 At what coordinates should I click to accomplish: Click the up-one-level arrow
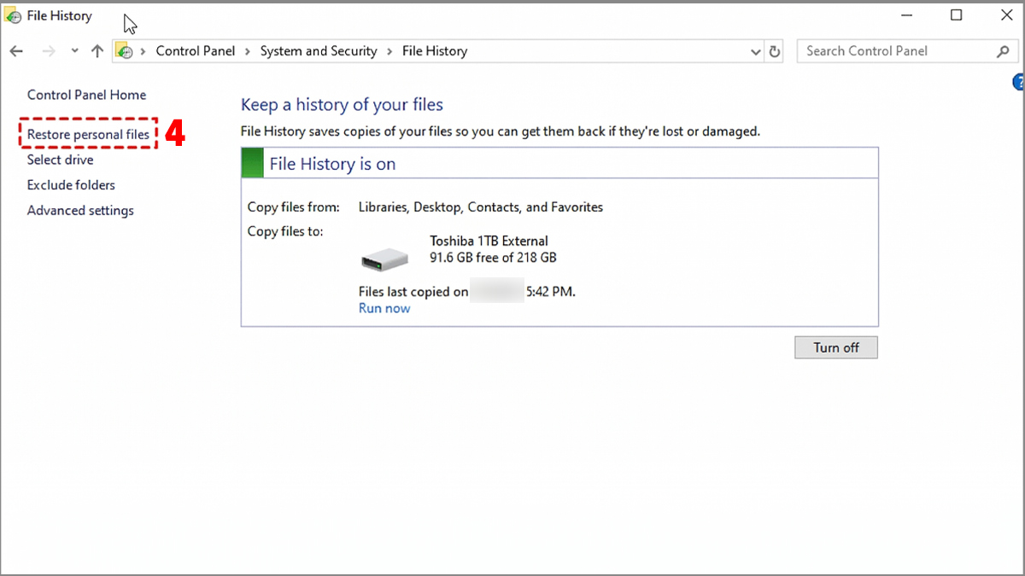(97, 51)
